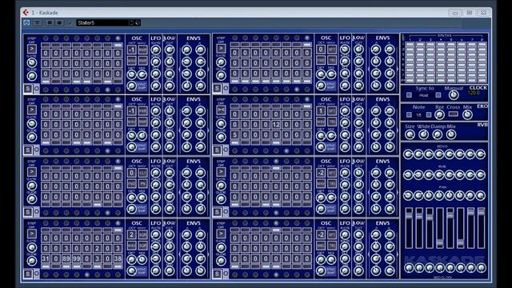Viewport: 512px width, 288px height.
Task: Click the EKO Rpt repeat knob
Action: 439,114
